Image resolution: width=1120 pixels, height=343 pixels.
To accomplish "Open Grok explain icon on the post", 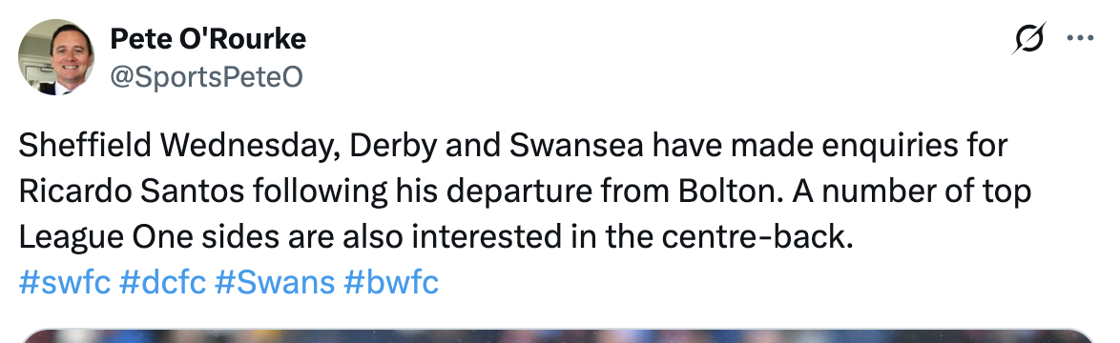I will pyautogui.click(x=1029, y=38).
